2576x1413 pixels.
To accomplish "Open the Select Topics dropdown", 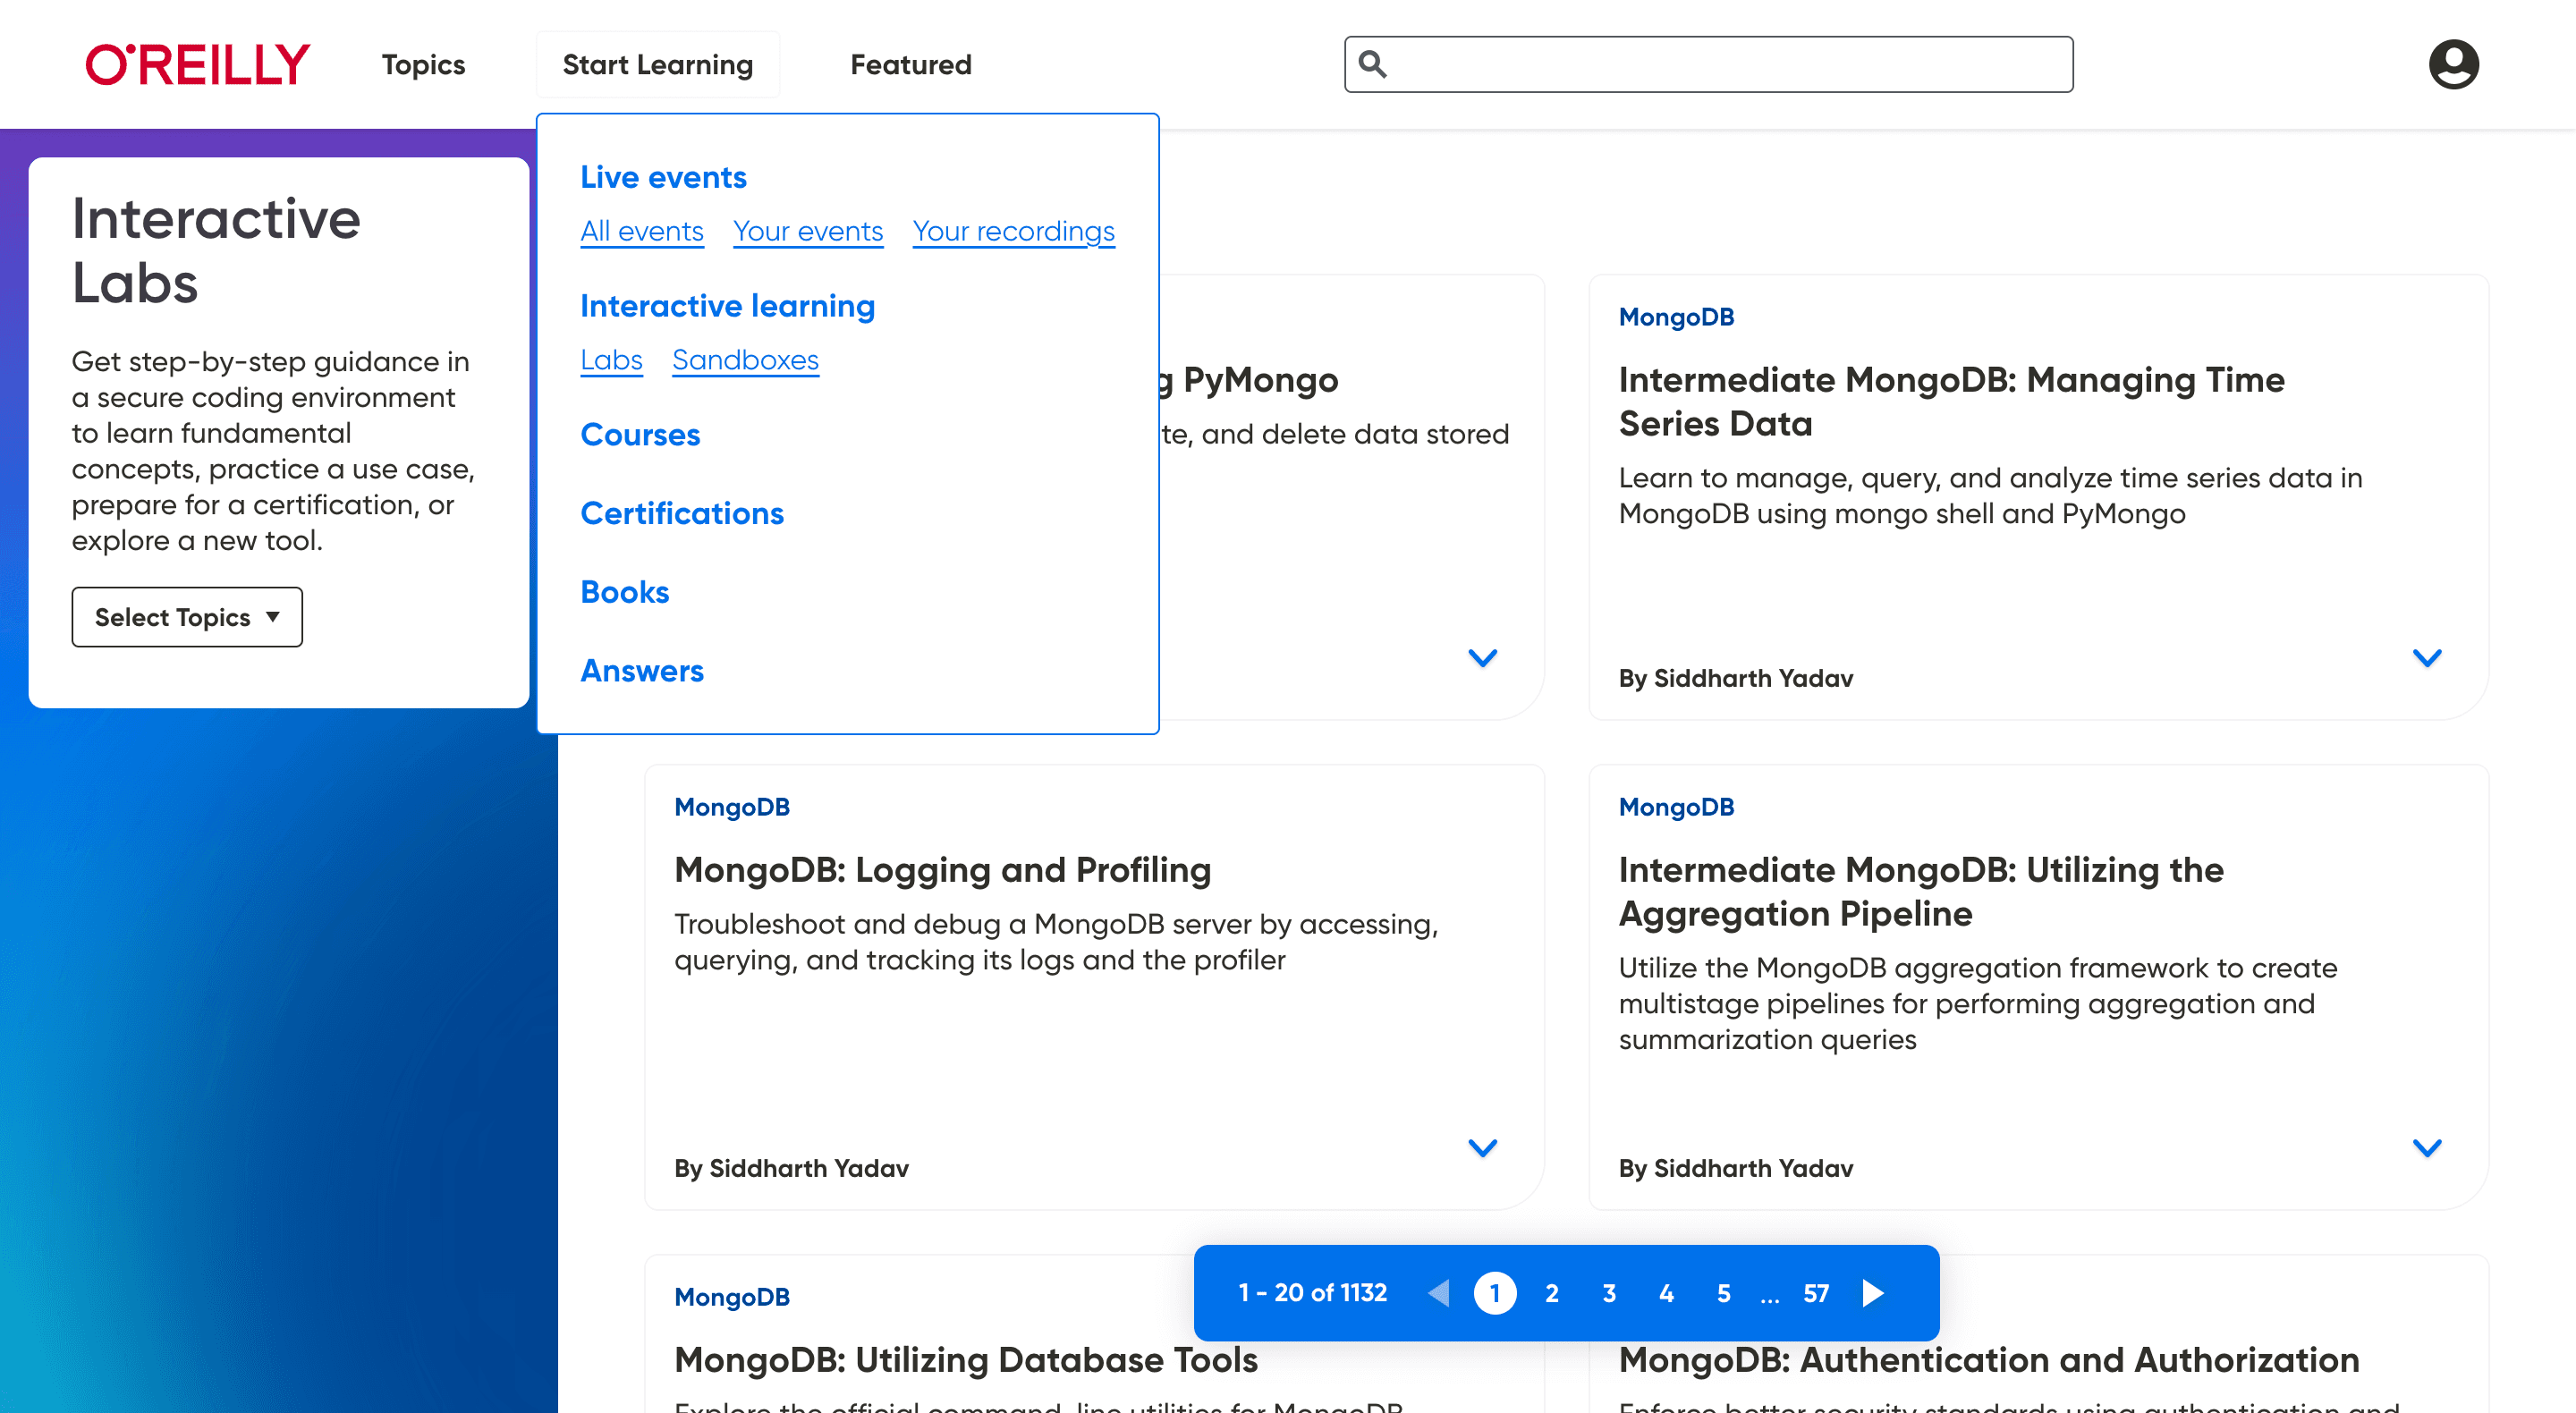I will (x=187, y=617).
